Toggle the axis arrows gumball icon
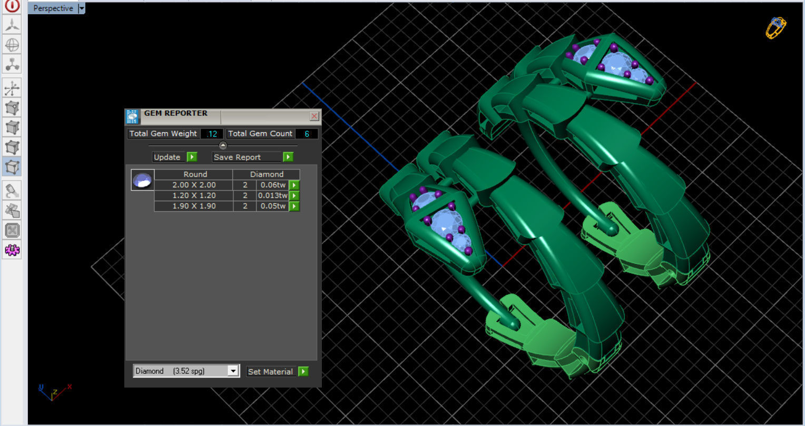The image size is (805, 426). click(x=12, y=88)
